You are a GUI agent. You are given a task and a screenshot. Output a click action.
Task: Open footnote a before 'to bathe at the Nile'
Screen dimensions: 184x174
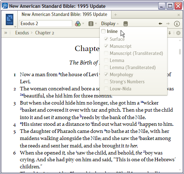coord(105,130)
